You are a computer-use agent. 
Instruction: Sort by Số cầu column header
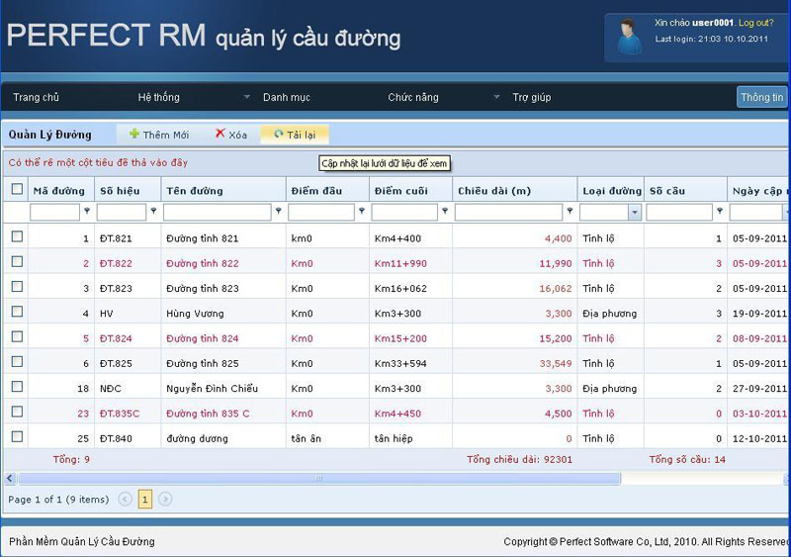tap(685, 190)
